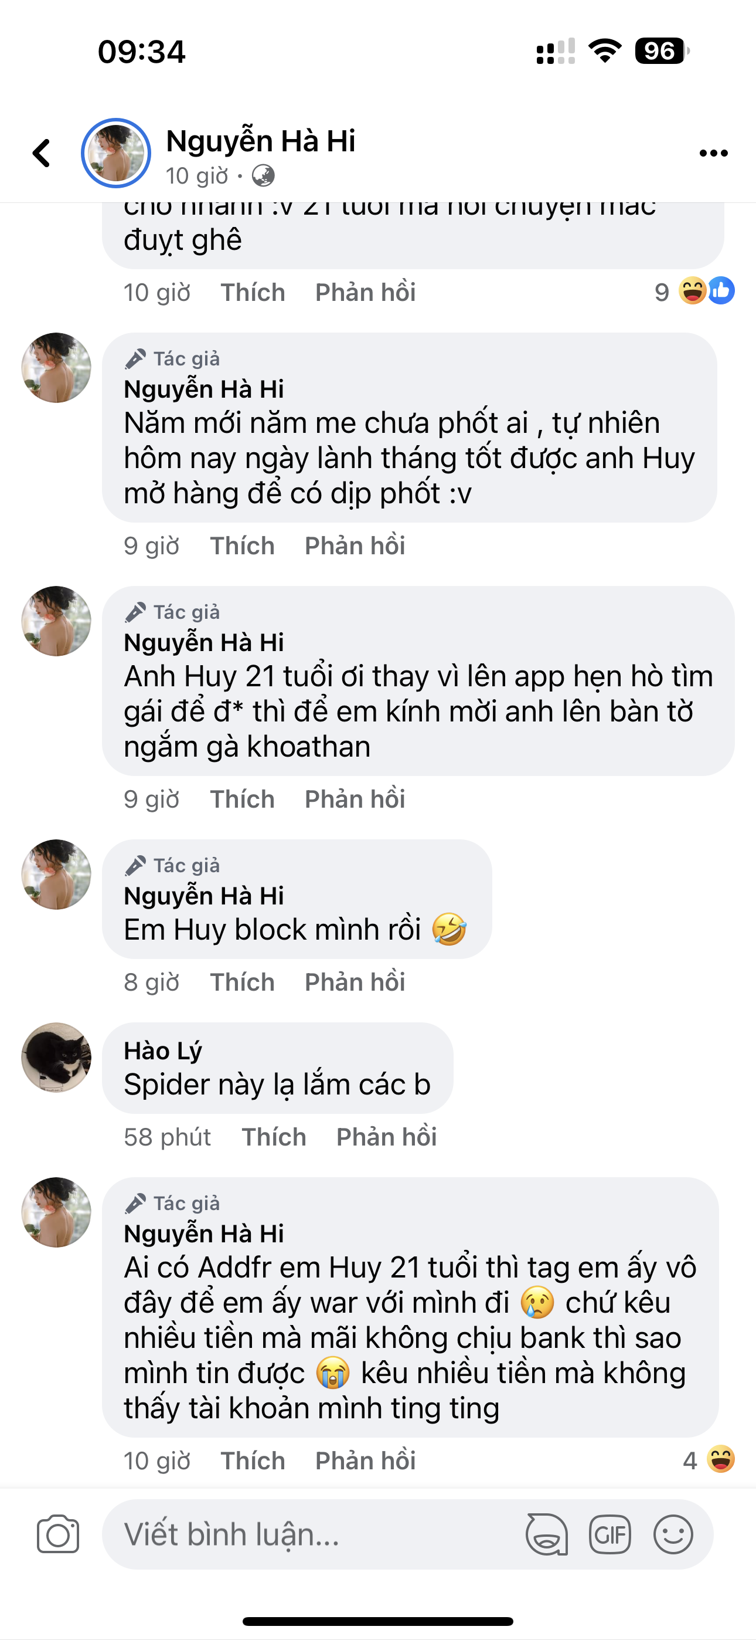The width and height of the screenshot is (756, 1640).
Task: Reply to the 'Anh Huy 21 tuổi' comment
Action: 355,799
